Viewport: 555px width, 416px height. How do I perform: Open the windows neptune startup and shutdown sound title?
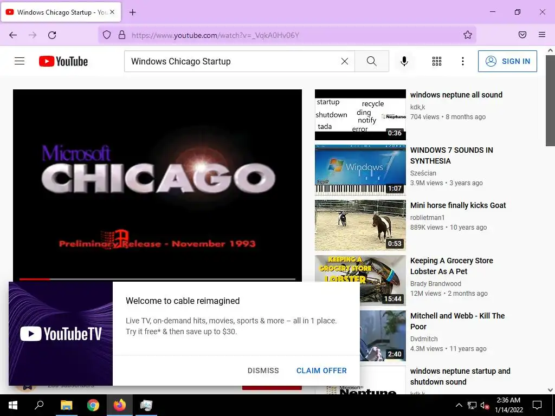460,376
